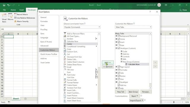Click the zoom slider handle in status bar
Screen dimensions: 190x107
pos(174,102)
